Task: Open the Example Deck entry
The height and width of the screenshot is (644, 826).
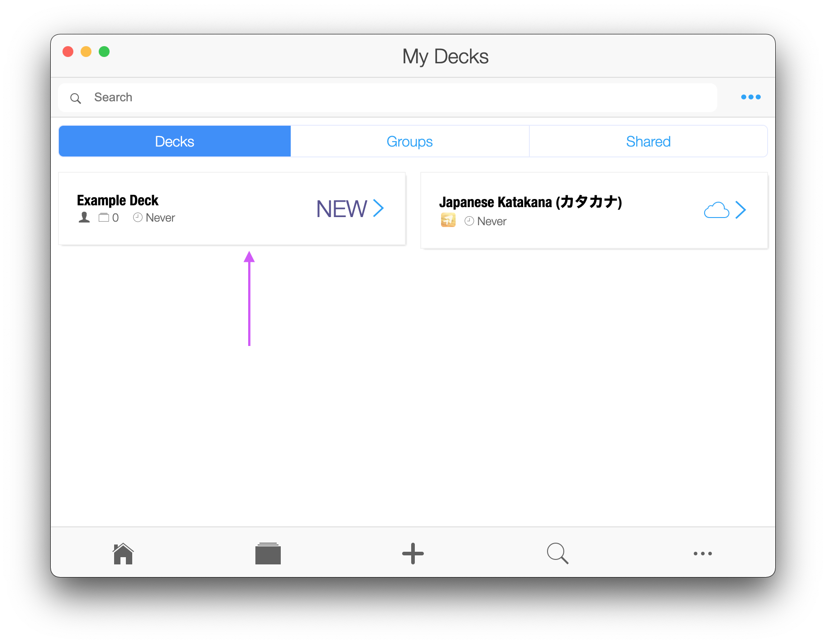Action: [x=117, y=200]
